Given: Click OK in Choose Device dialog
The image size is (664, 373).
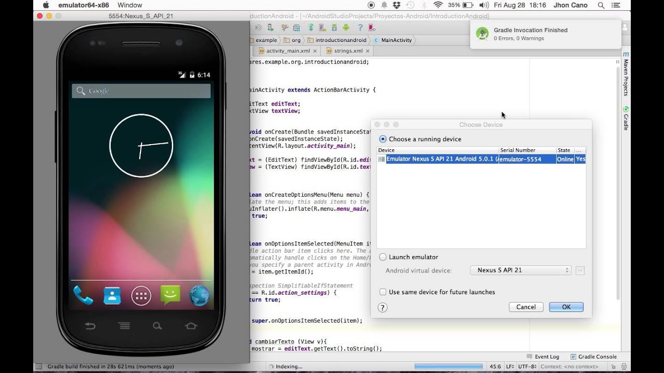Looking at the screenshot, I should (566, 307).
